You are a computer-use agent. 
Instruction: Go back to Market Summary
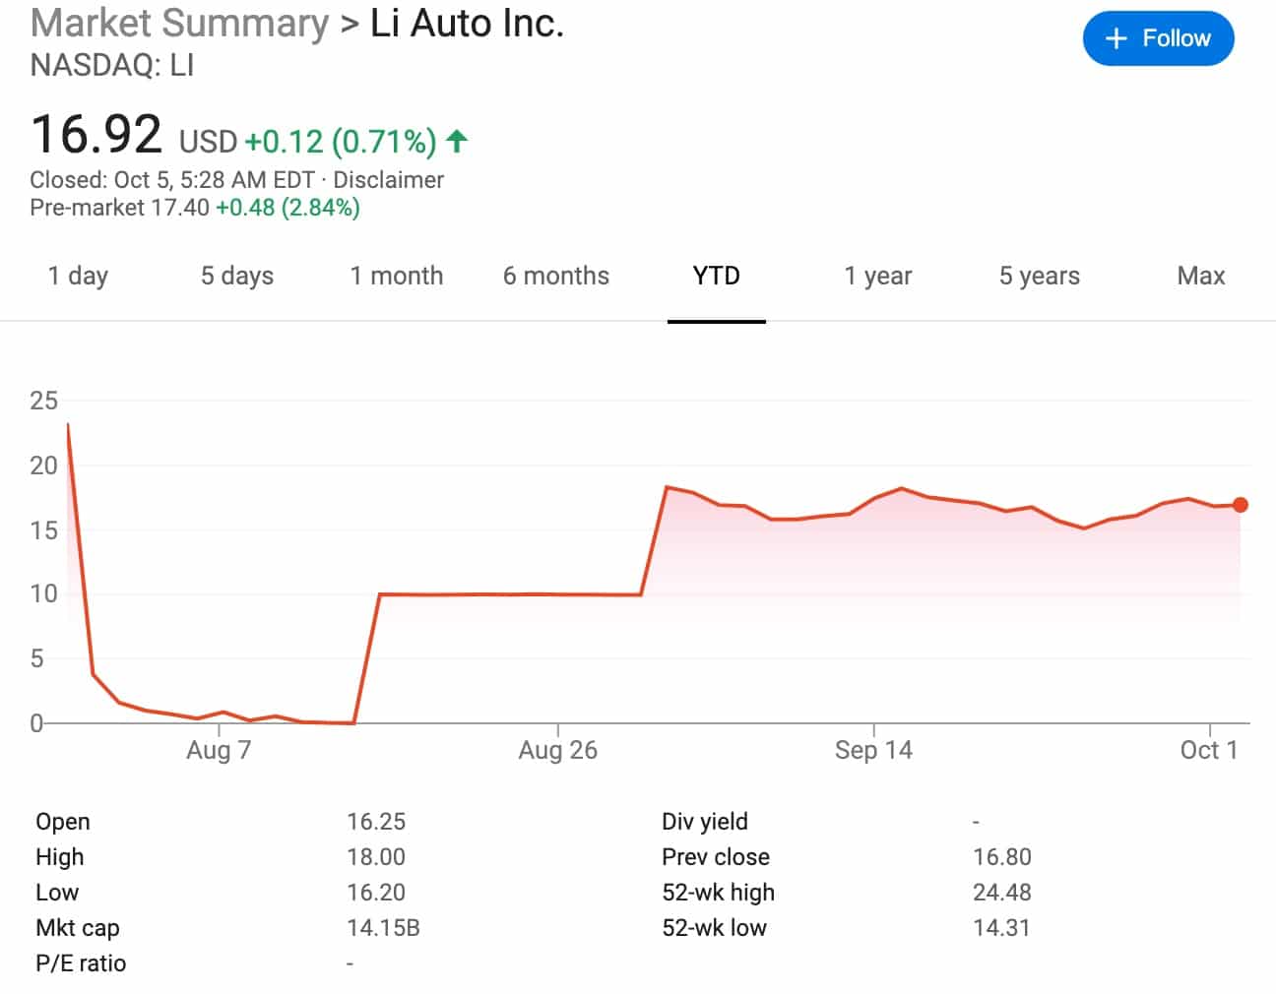pyautogui.click(x=177, y=23)
